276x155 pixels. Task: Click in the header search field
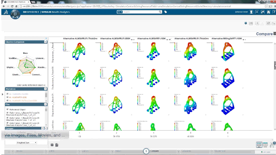[x=140, y=12]
